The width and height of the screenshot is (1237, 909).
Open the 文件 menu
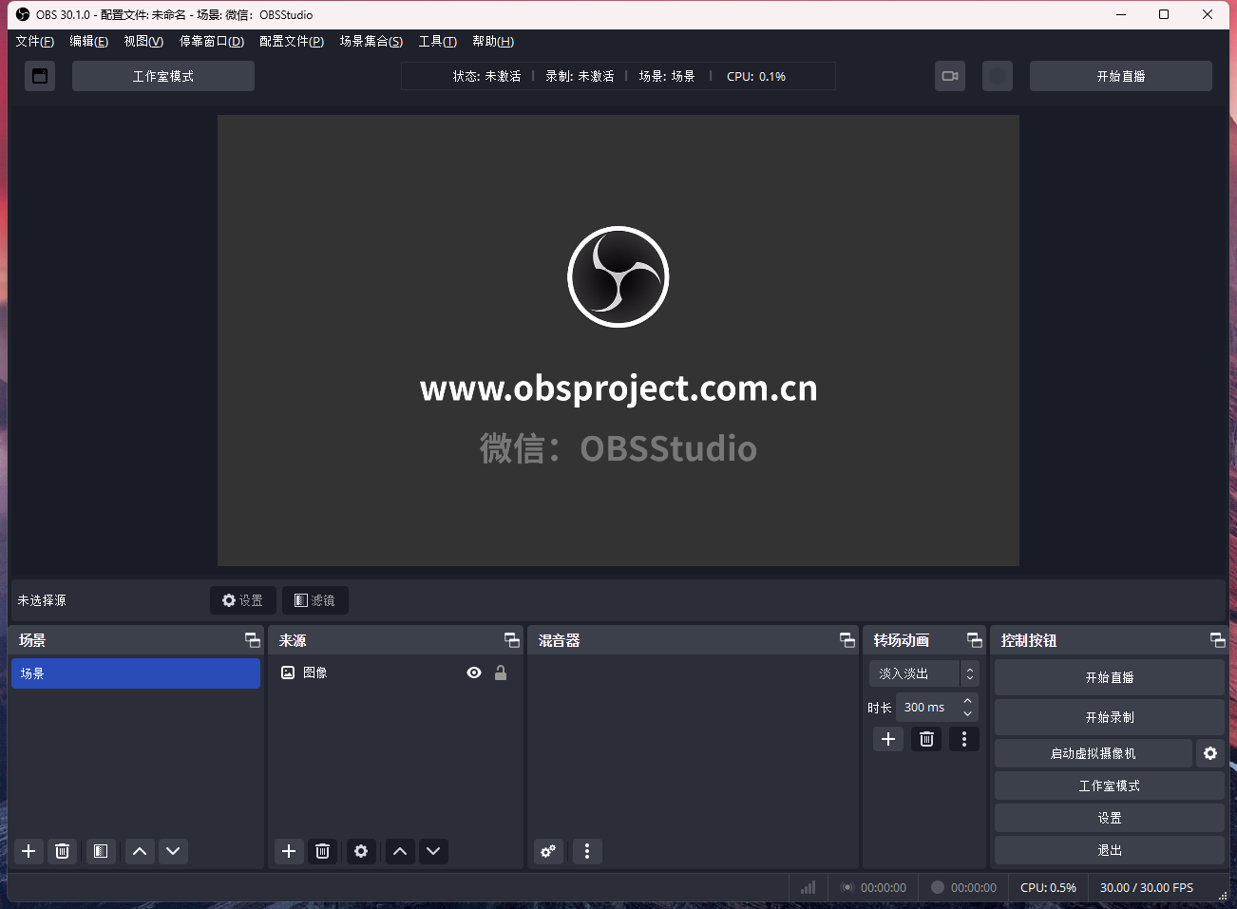point(35,41)
